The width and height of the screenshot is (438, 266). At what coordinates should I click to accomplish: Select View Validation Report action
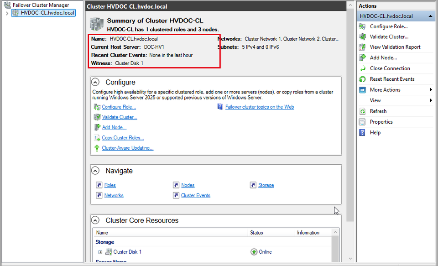pyautogui.click(x=395, y=47)
